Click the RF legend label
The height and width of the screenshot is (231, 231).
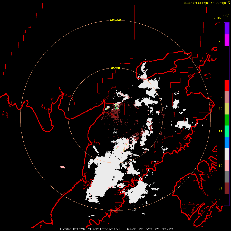click(220, 29)
